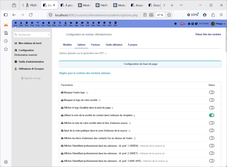This screenshot has height=167, width=227.
Task: Open the Swiss flag entity dropdown
Action: point(183,24)
